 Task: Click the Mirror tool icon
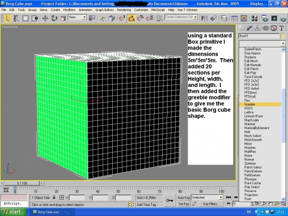pyautogui.click(x=204, y=18)
